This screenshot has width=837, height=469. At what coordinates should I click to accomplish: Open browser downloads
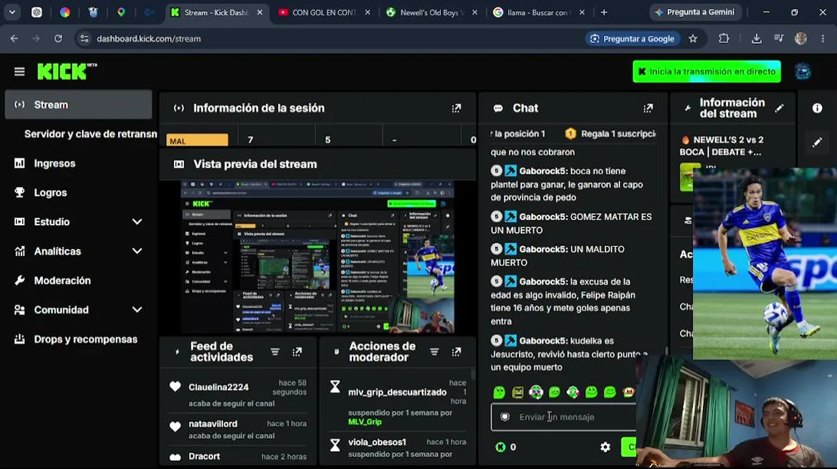[756, 38]
